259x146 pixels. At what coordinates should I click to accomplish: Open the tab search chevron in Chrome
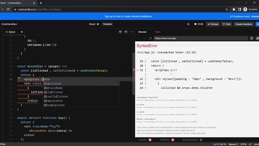click(238, 3)
